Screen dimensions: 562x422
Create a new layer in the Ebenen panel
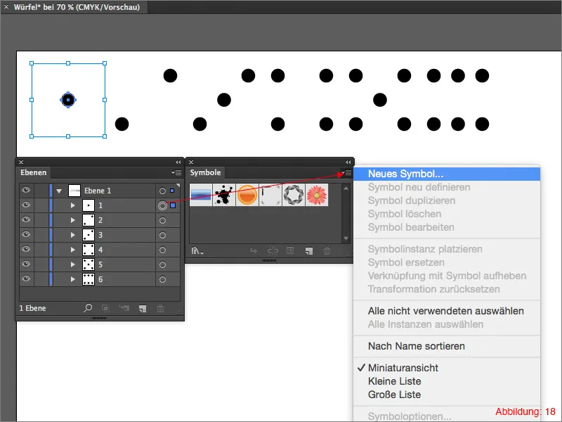(143, 308)
